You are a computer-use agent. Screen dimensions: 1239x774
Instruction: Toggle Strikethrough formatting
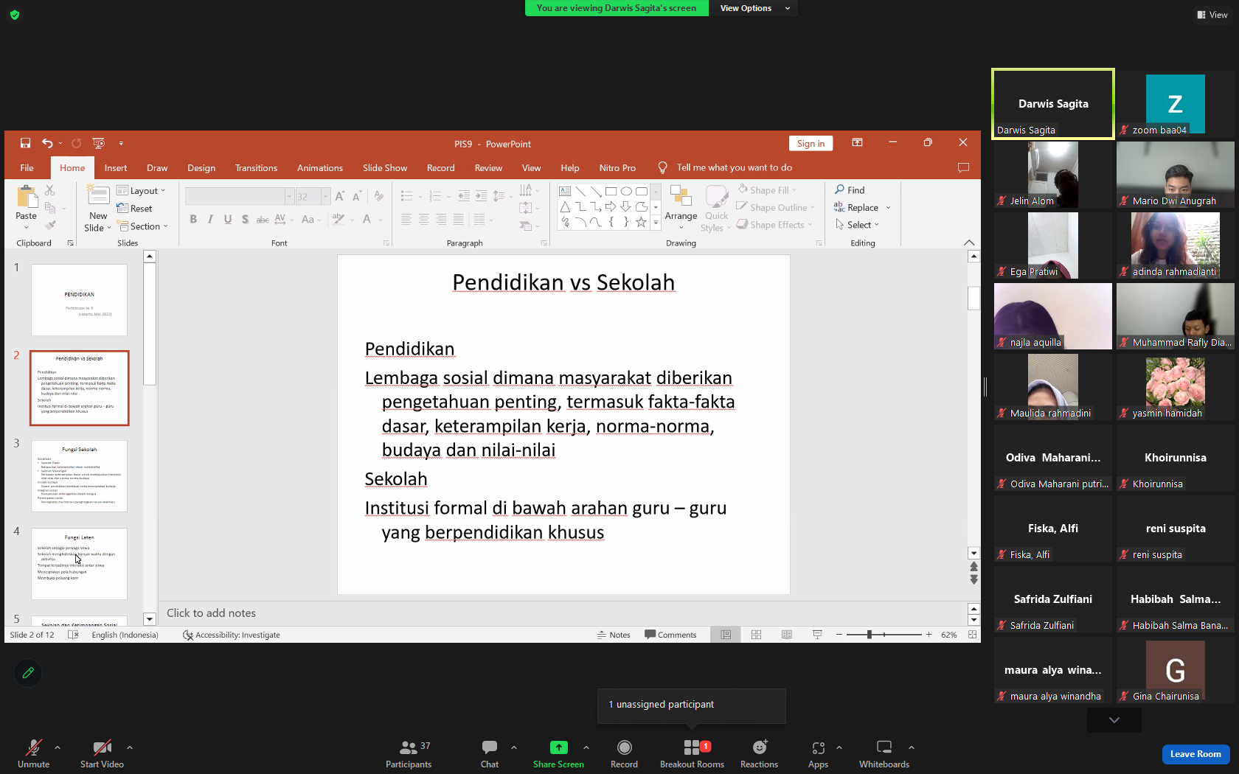[262, 219]
